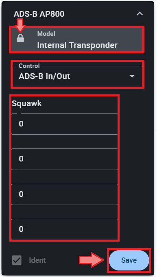Screen dimensions: 157x277
Task: Focus the fourth Squawk digit field
Action: (x=64, y=229)
